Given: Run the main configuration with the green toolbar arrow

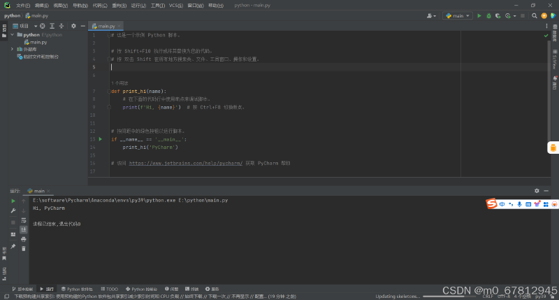Looking at the screenshot, I should click(x=479, y=15).
